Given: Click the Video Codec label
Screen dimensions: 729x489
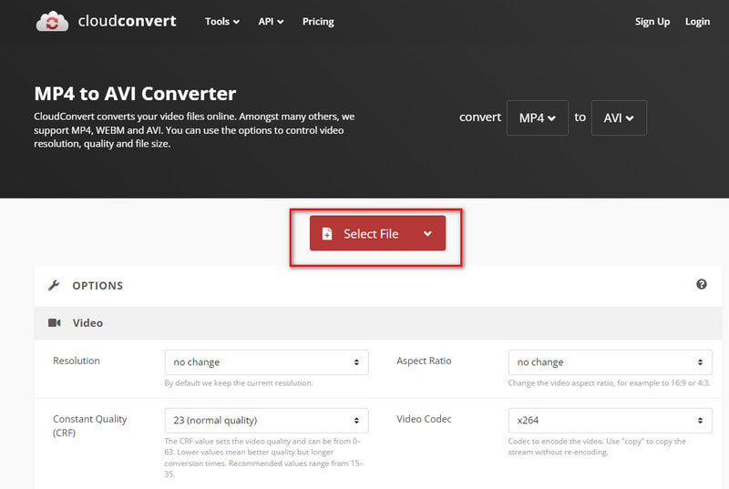Looking at the screenshot, I should click(424, 419).
